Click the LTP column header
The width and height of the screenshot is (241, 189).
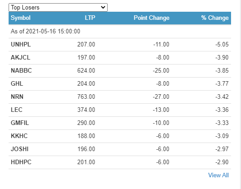click(x=90, y=18)
